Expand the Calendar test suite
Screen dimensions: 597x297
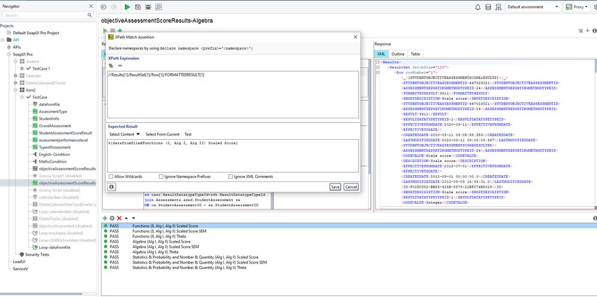[16, 76]
